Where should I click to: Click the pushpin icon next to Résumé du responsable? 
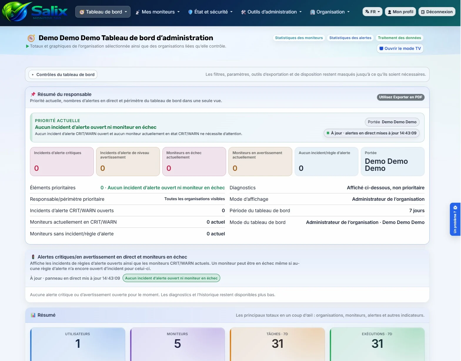pyautogui.click(x=33, y=94)
